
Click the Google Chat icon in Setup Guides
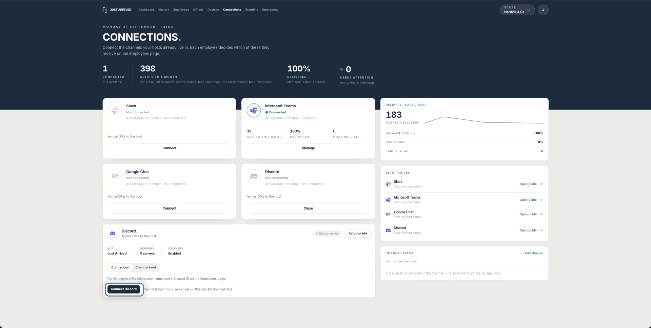click(388, 214)
